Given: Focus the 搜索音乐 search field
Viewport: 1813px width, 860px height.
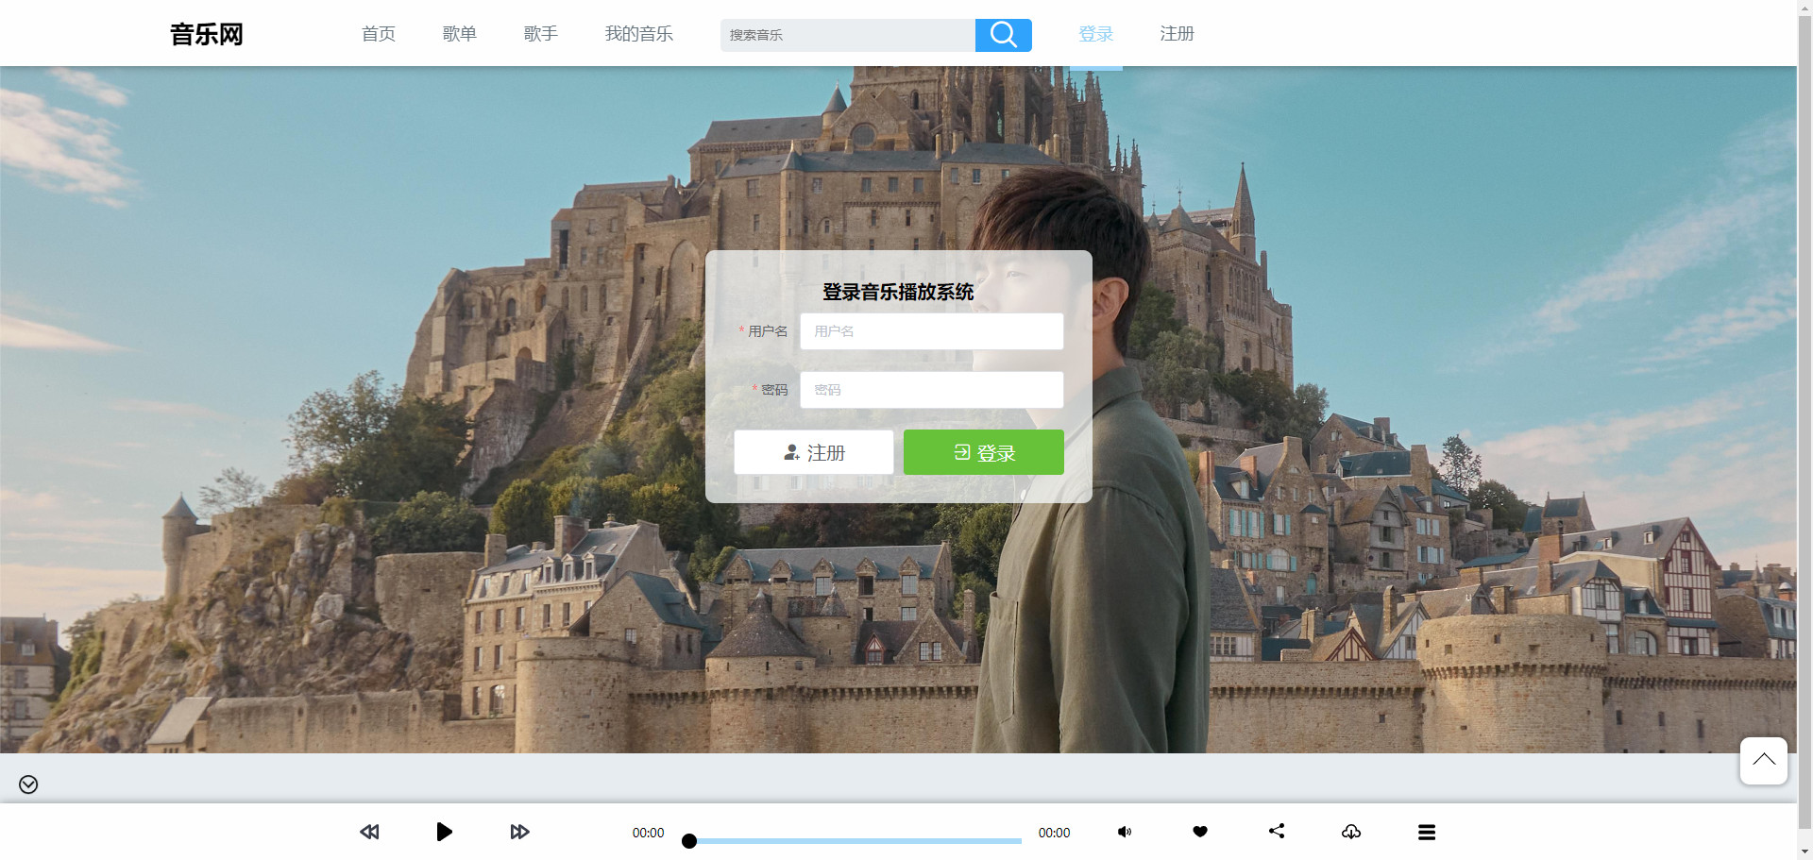Looking at the screenshot, I should coord(848,35).
